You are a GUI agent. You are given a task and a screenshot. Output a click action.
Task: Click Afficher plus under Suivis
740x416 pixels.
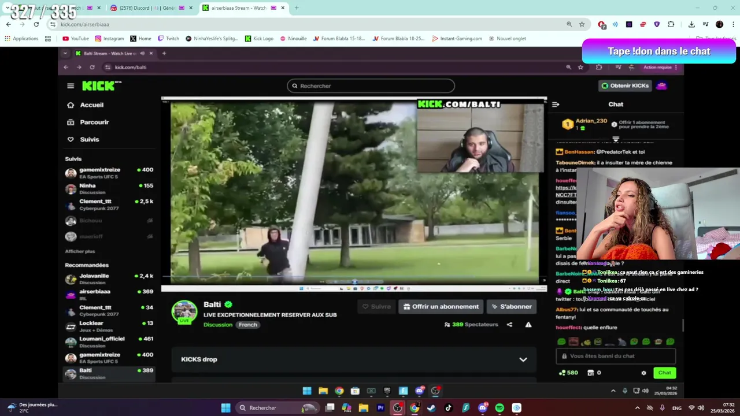point(80,251)
